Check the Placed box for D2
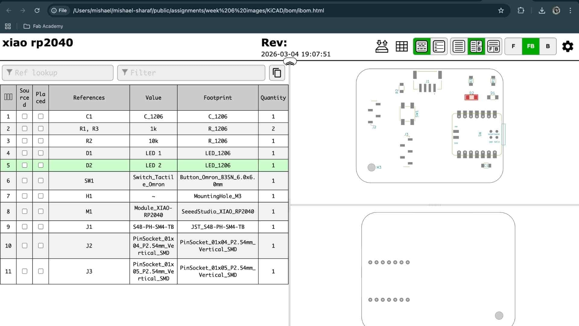 [x=41, y=165]
